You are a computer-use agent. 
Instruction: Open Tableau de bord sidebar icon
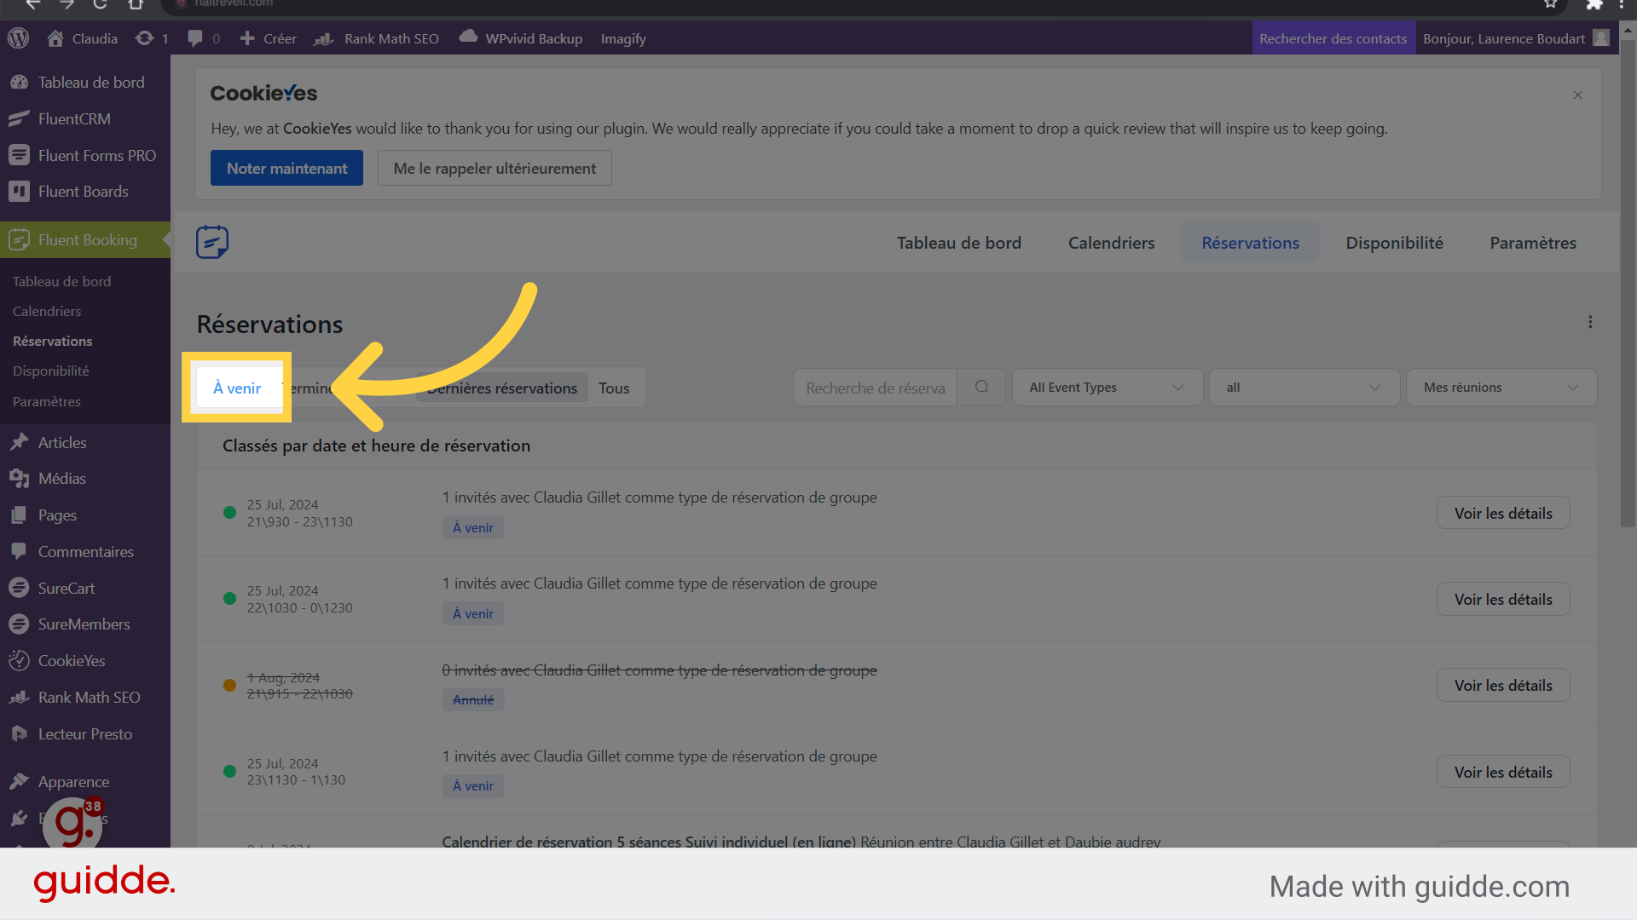[x=19, y=83]
